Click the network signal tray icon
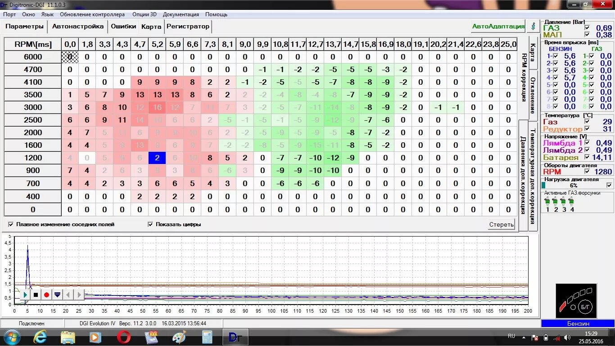This screenshot has width=615, height=346. [x=556, y=337]
